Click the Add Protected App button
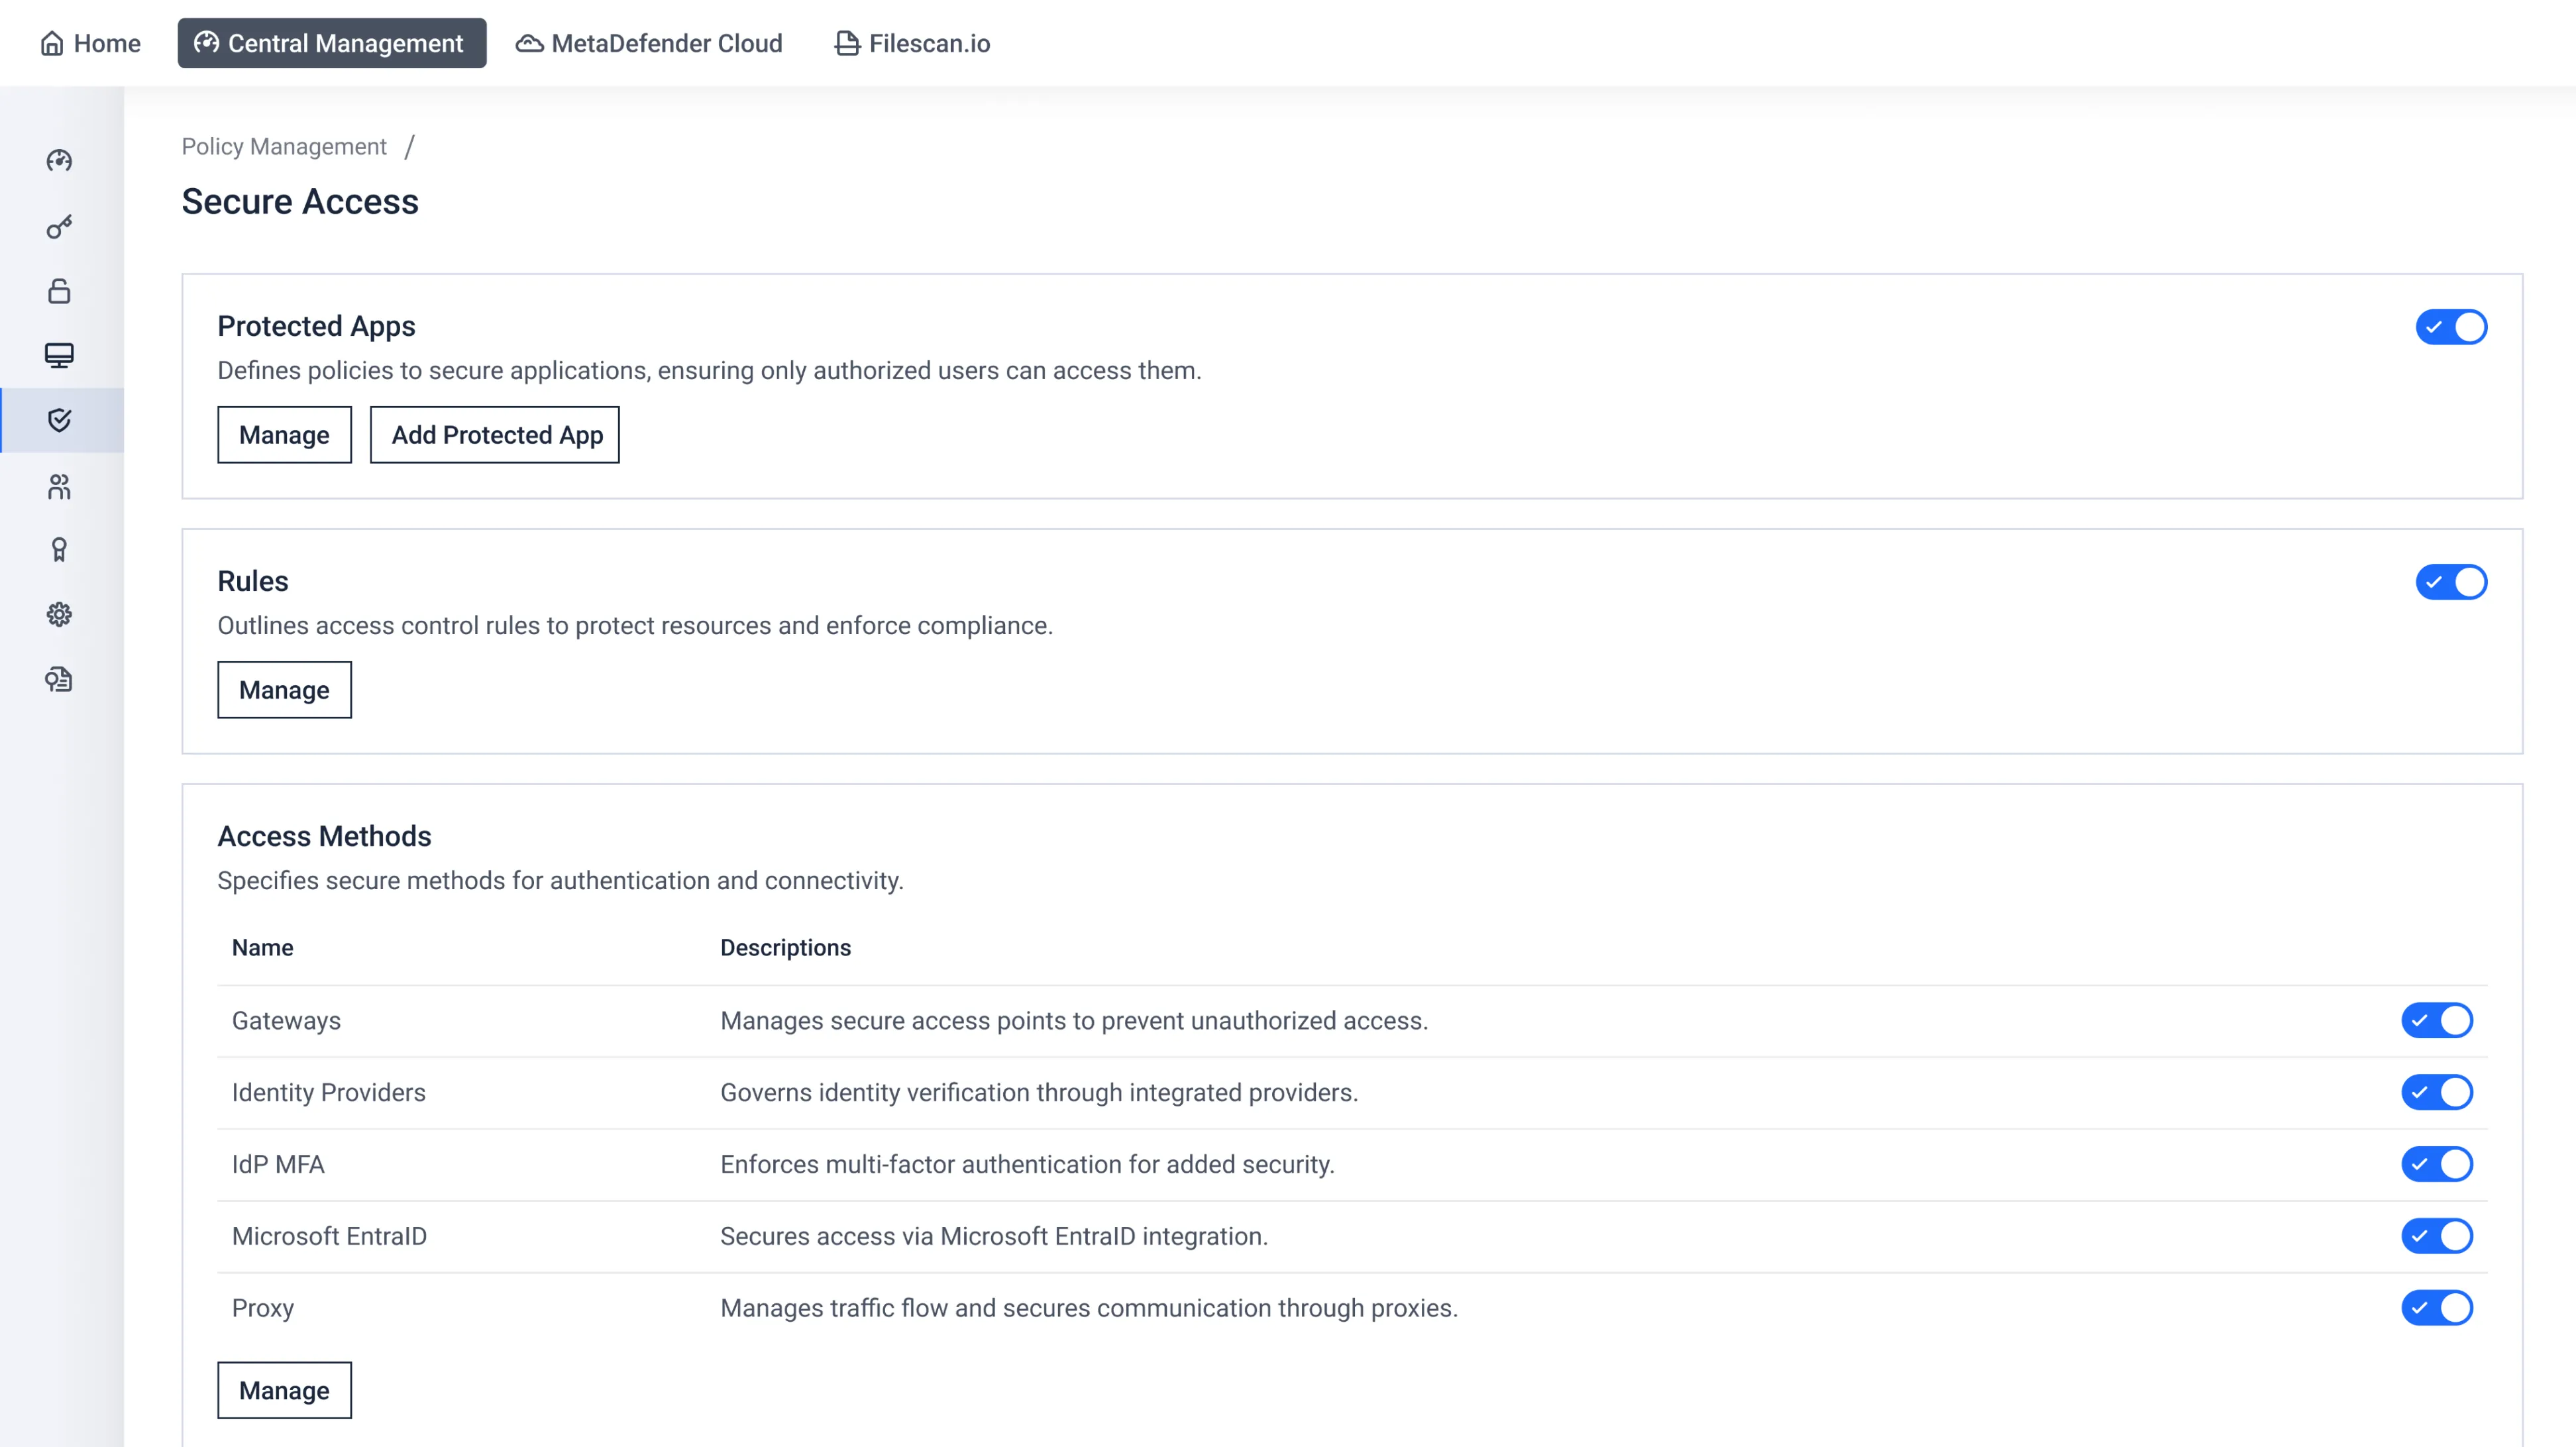Viewport: 2576px width, 1447px height. click(x=495, y=435)
